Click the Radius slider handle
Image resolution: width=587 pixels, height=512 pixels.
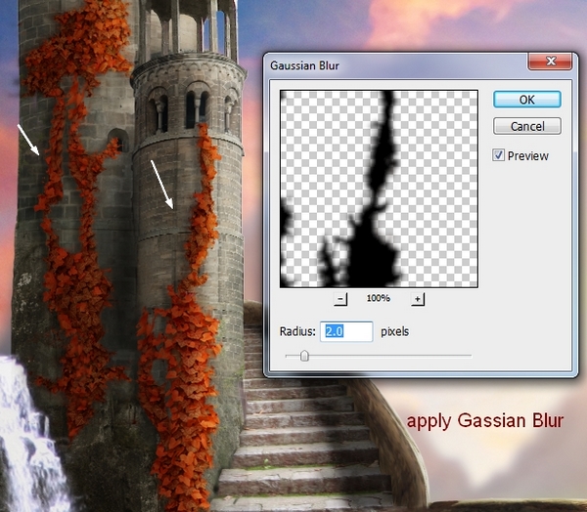coord(304,357)
